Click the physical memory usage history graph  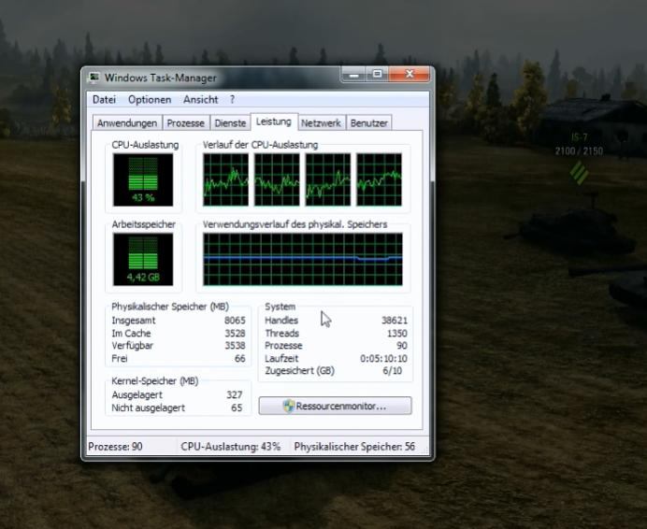click(x=303, y=259)
